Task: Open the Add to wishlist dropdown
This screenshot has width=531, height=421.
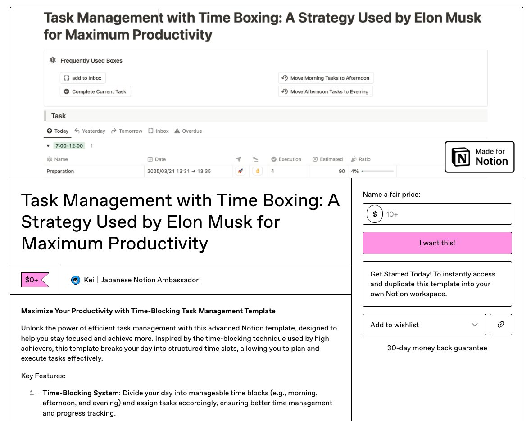Action: tap(424, 325)
